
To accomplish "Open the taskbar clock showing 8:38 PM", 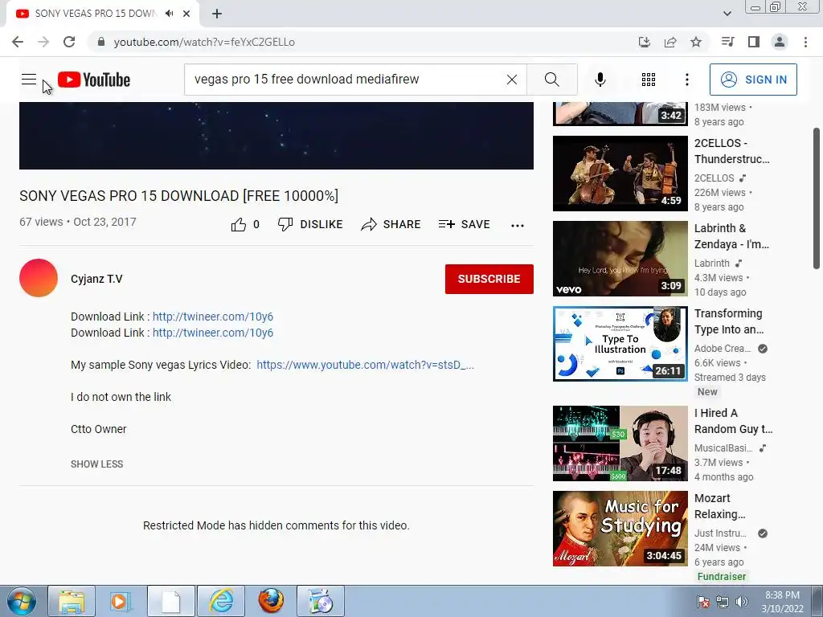I will (782, 602).
